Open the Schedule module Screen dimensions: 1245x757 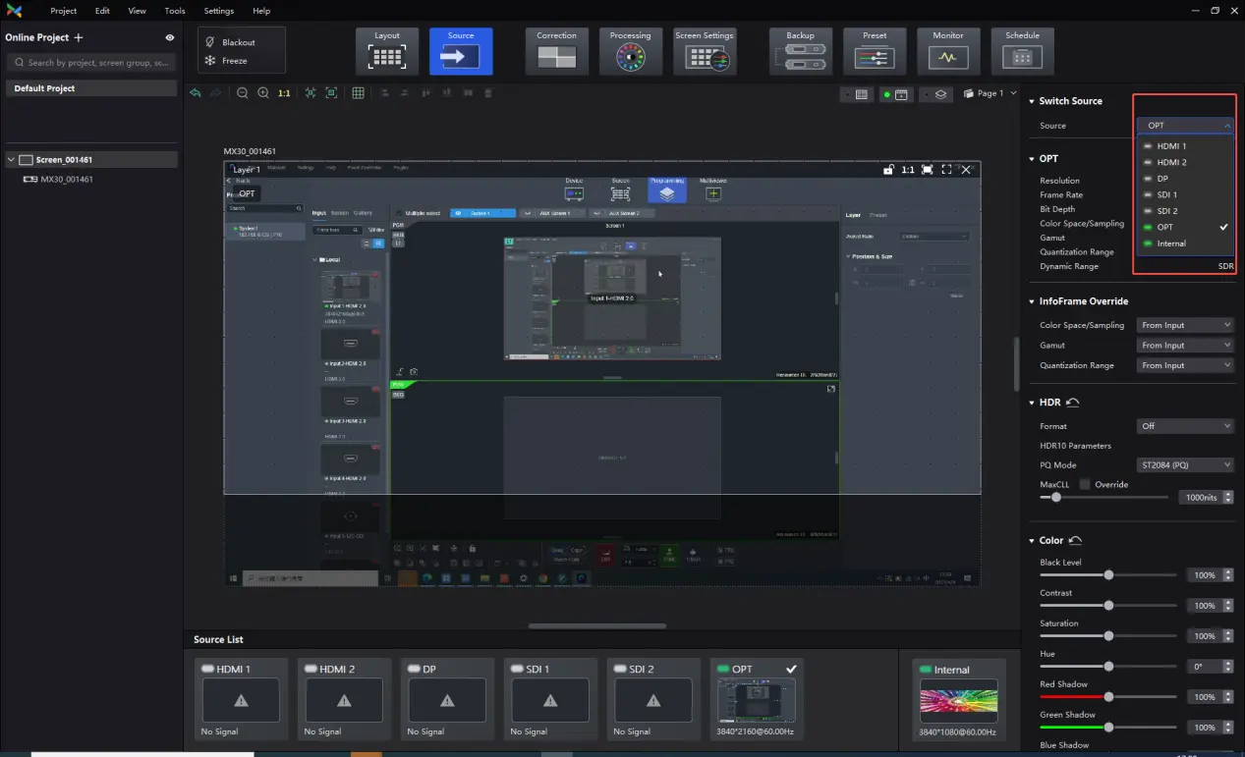click(1022, 51)
